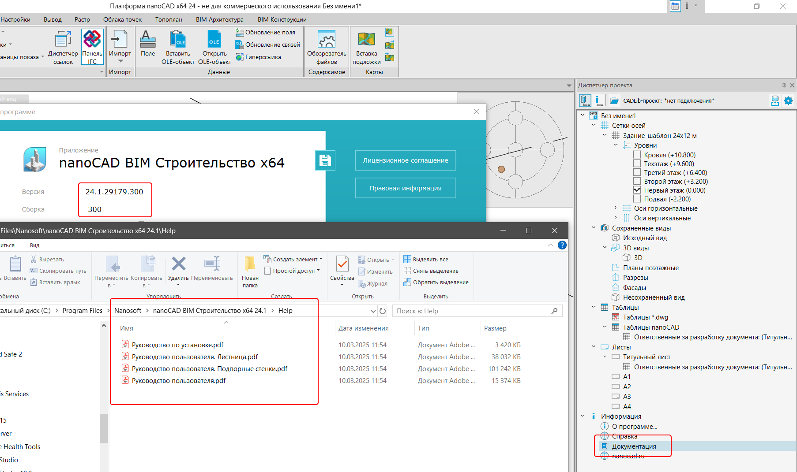Click Выделить все in Explorer
The image size is (797, 472).
pos(426,260)
